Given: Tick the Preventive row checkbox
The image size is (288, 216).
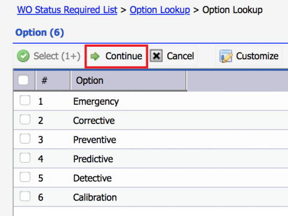Looking at the screenshot, I should point(25,138).
